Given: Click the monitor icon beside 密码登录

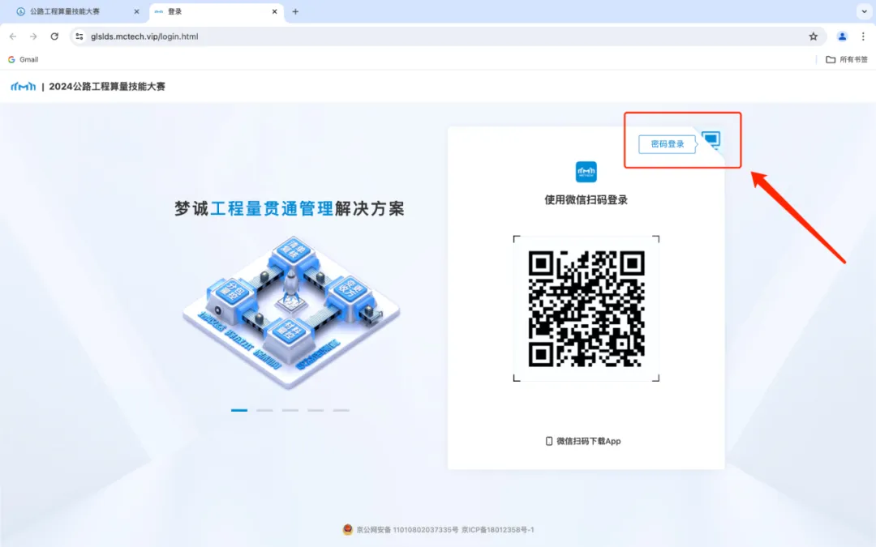Looking at the screenshot, I should (x=711, y=139).
